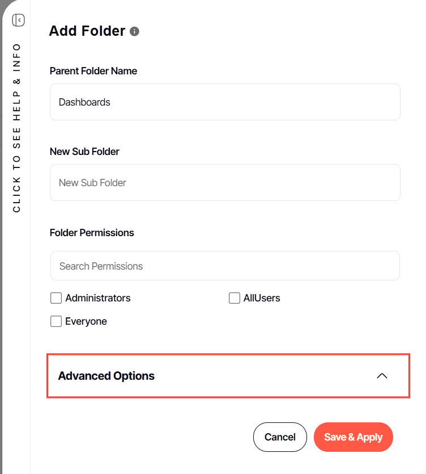
Task: Click the help sidebar collapse icon
Action: click(x=18, y=20)
